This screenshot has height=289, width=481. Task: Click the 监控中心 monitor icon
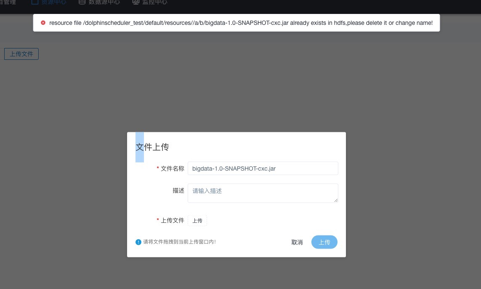pos(136,2)
